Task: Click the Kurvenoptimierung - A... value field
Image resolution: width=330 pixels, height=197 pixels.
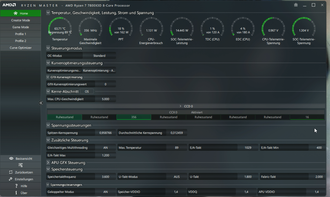Action: tap(99, 70)
